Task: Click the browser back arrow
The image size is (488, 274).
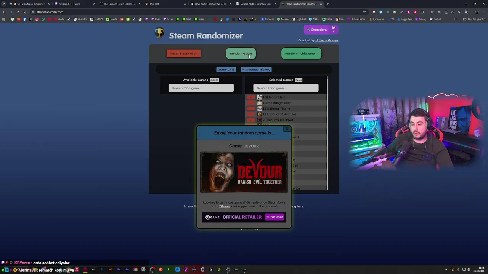Action: tap(4, 12)
